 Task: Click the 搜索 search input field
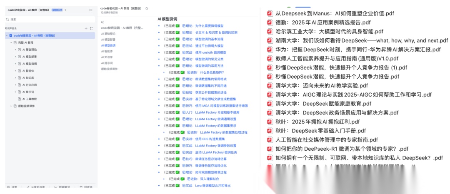50,19
